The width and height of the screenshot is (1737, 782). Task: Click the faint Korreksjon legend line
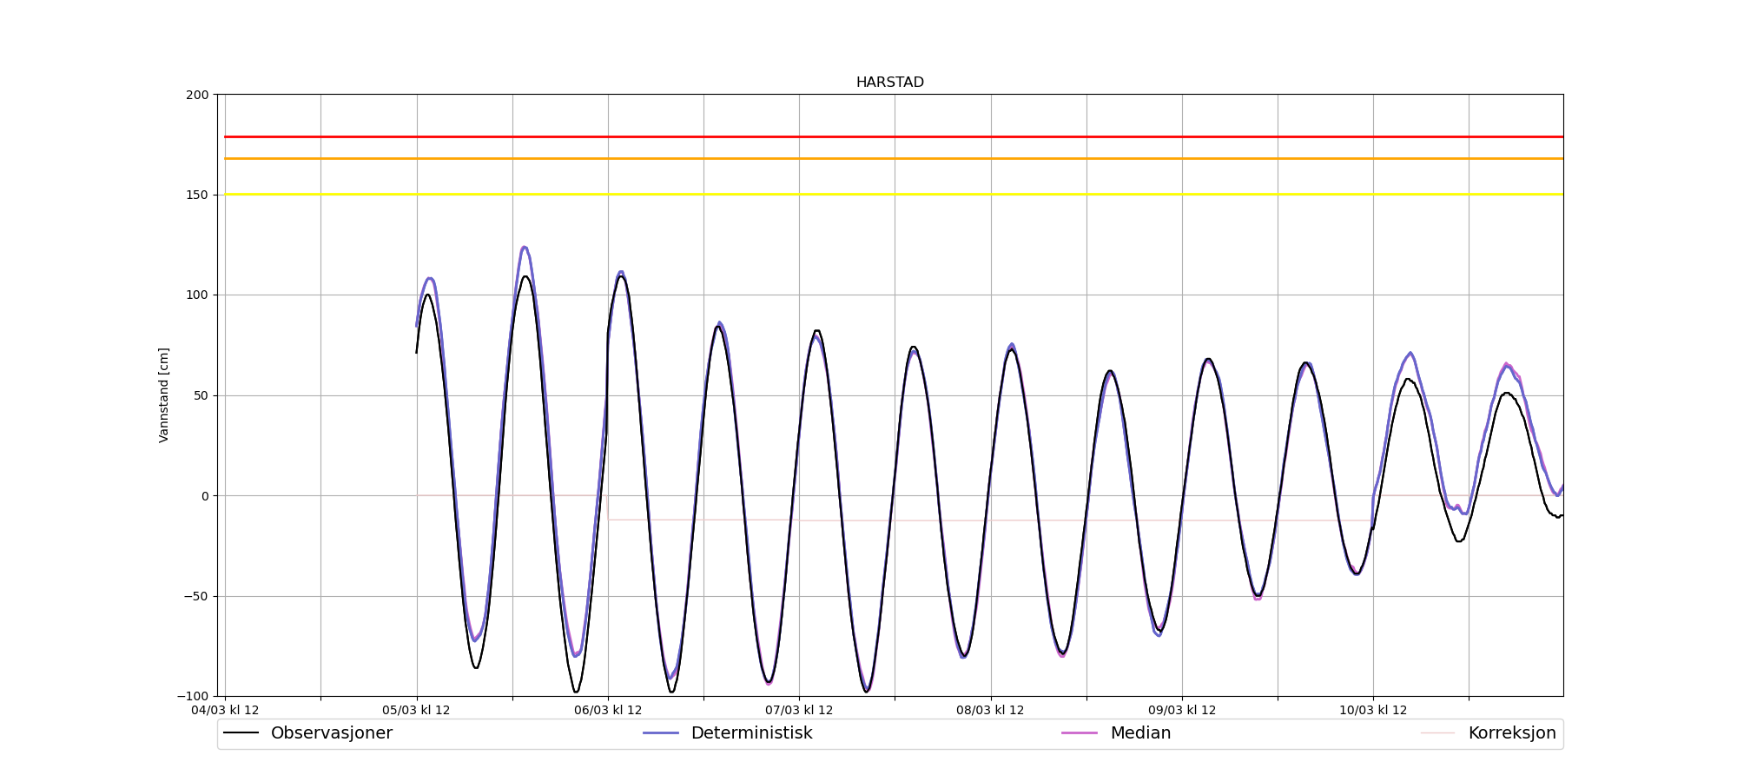1437,733
